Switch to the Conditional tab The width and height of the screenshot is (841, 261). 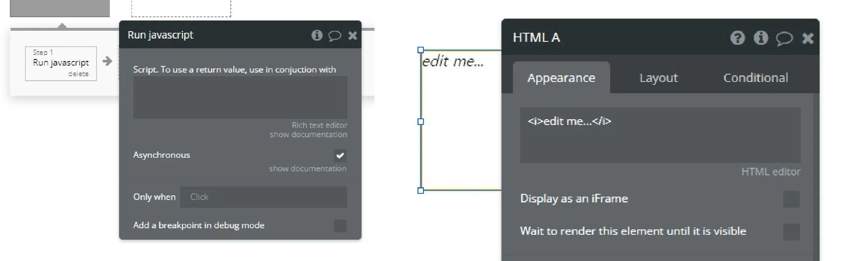pos(755,78)
